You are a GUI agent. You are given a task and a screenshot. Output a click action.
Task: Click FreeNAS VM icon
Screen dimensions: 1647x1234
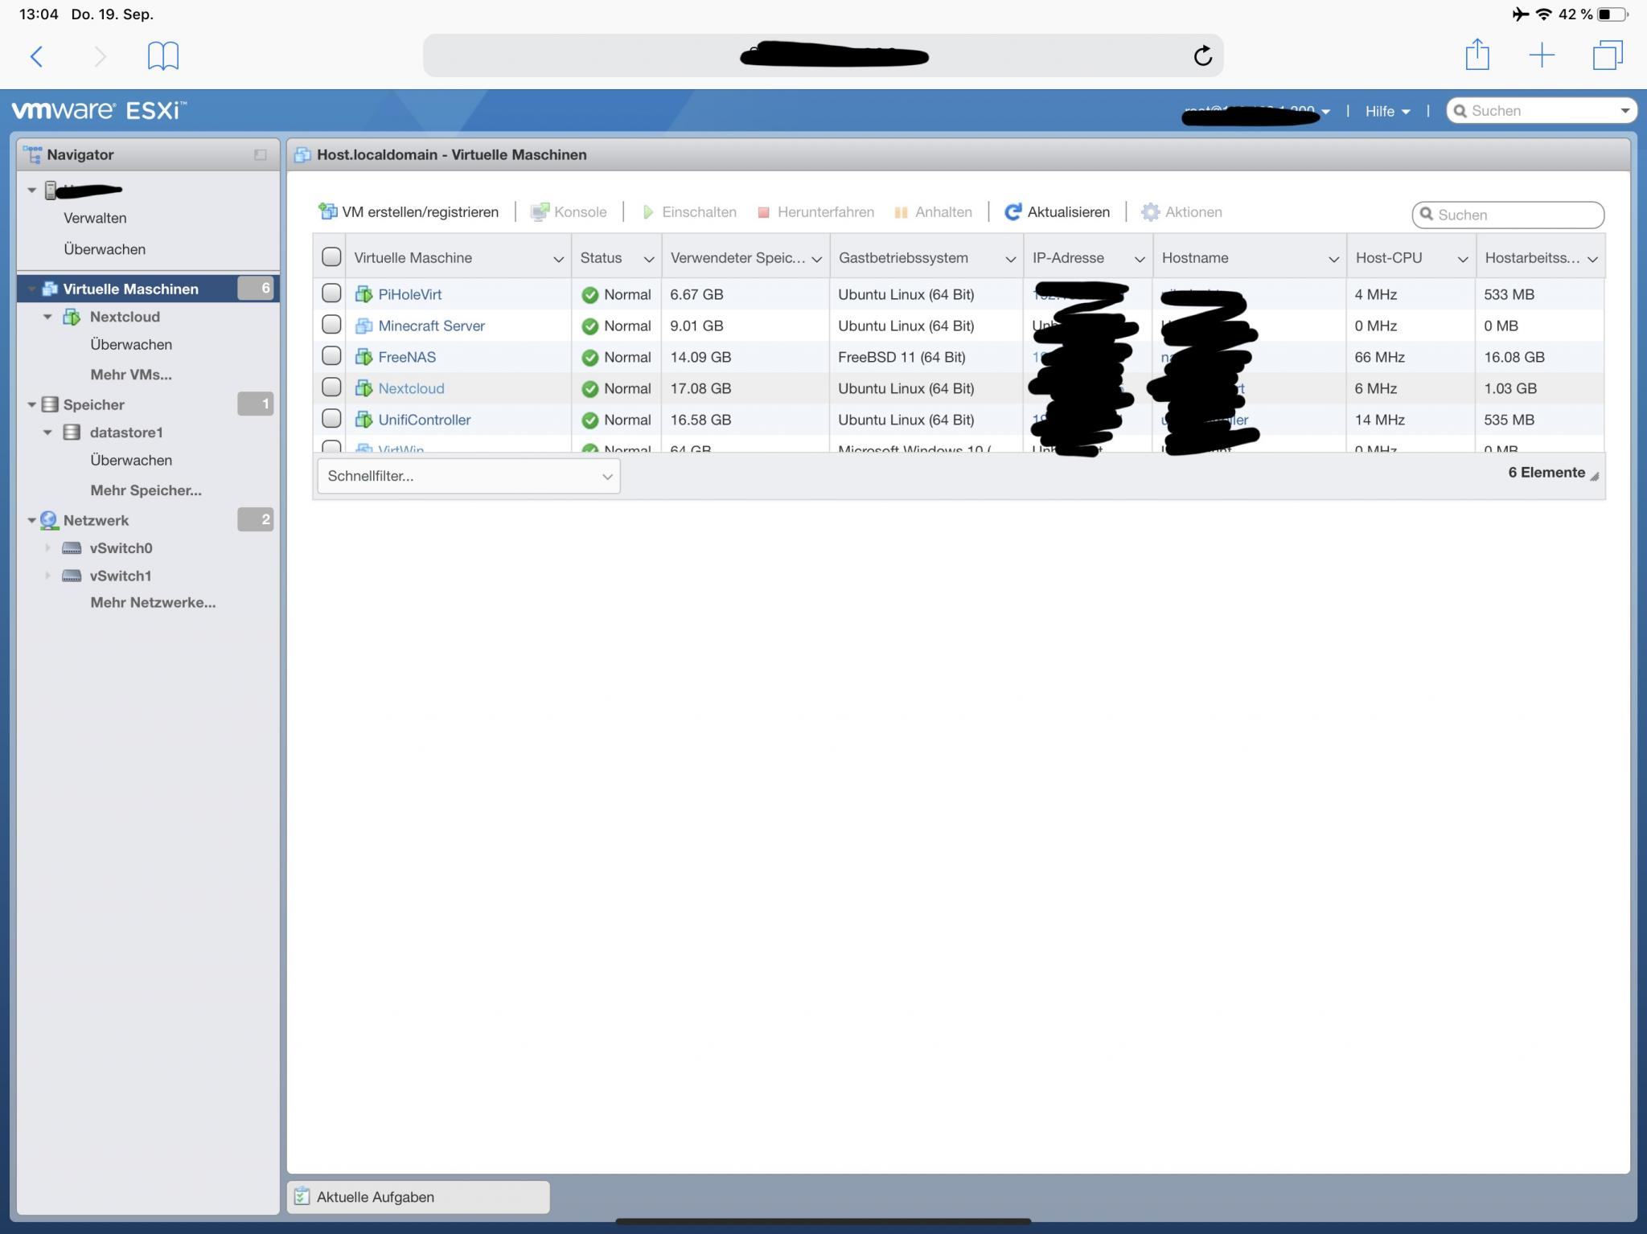coord(364,357)
